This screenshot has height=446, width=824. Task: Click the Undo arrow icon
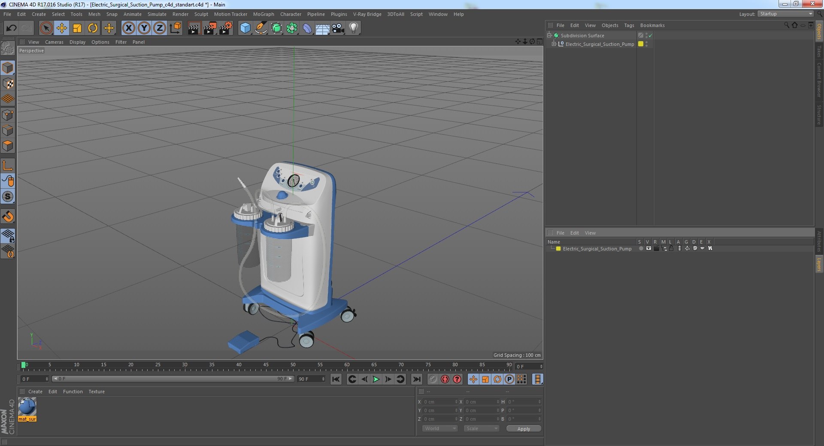(11, 28)
